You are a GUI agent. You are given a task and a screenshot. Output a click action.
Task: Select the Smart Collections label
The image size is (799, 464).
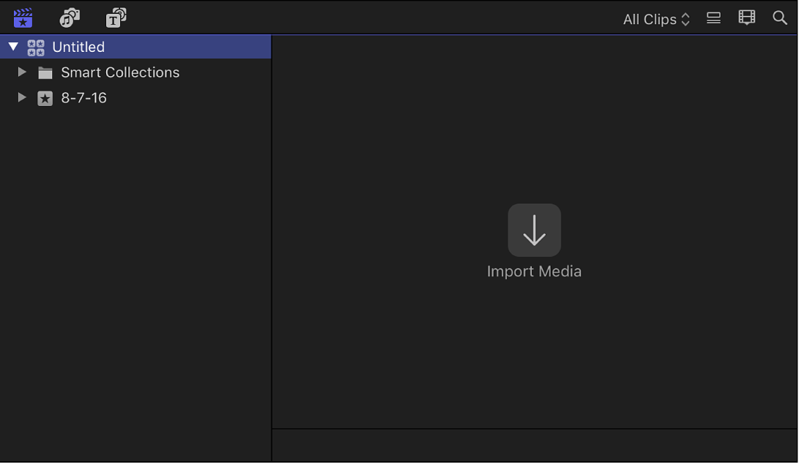click(120, 73)
